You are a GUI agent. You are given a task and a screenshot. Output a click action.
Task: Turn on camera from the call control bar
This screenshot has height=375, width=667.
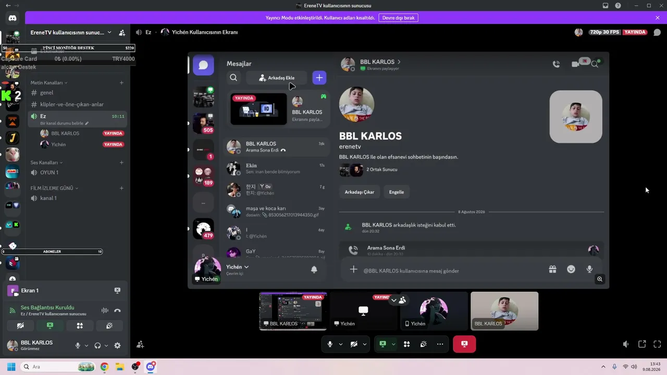pyautogui.click(x=354, y=344)
